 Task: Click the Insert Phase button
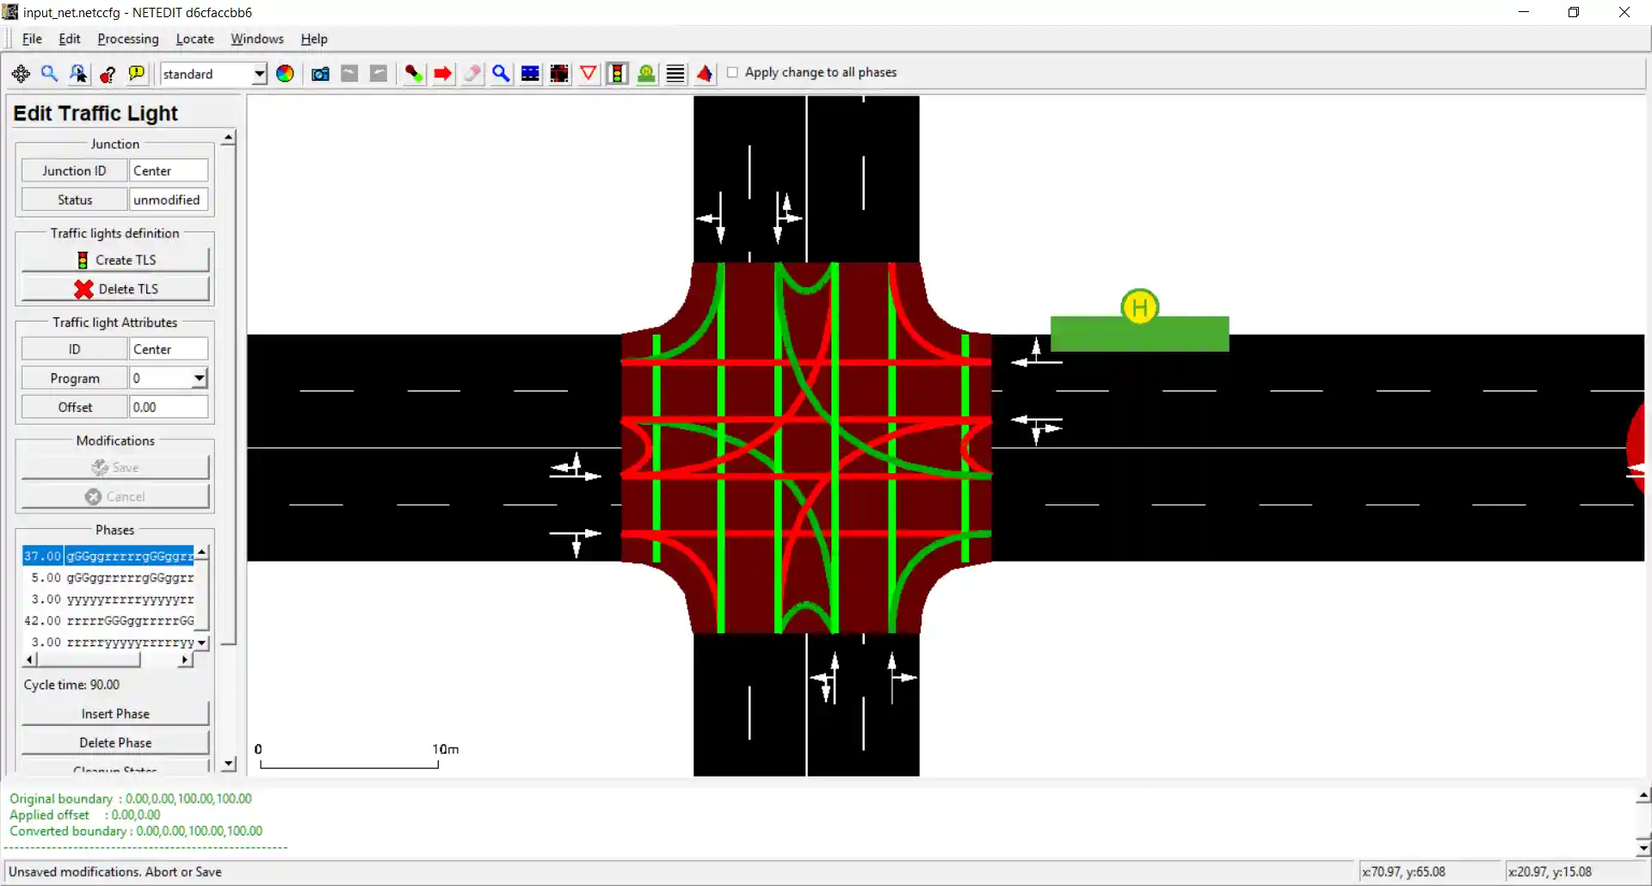(x=115, y=714)
